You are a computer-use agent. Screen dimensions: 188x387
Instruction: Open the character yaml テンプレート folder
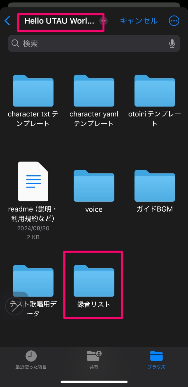[x=94, y=91]
